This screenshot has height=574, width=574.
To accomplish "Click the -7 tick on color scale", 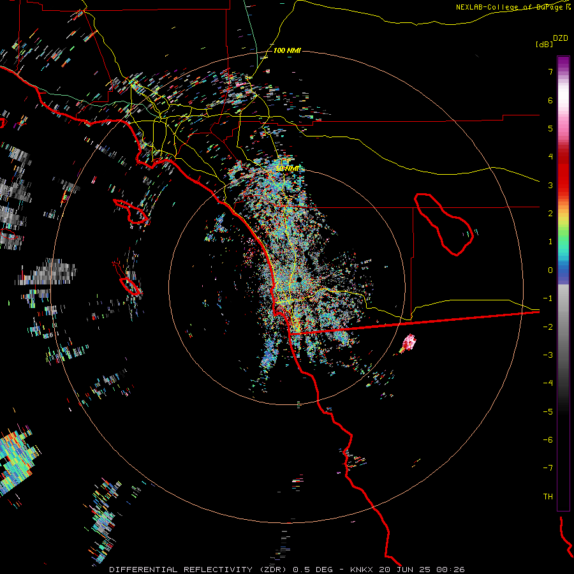I will tap(548, 468).
